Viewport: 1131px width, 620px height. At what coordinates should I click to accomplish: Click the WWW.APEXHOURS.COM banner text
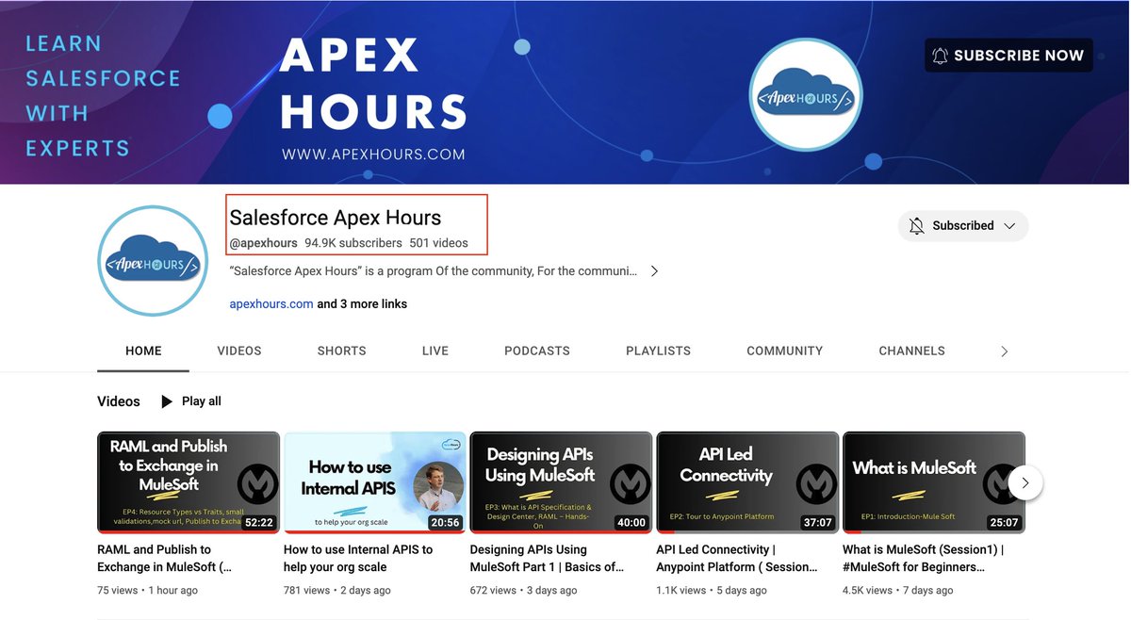coord(373,154)
